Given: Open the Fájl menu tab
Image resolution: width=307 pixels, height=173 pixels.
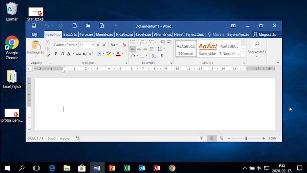Looking at the screenshot, I should point(34,35).
